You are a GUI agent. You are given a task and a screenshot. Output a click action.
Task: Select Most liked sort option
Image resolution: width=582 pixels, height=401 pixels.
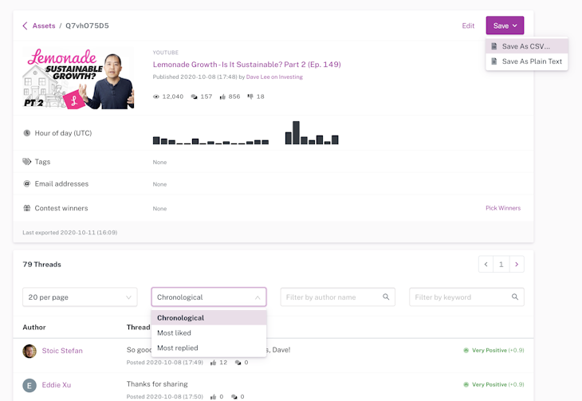pos(174,332)
